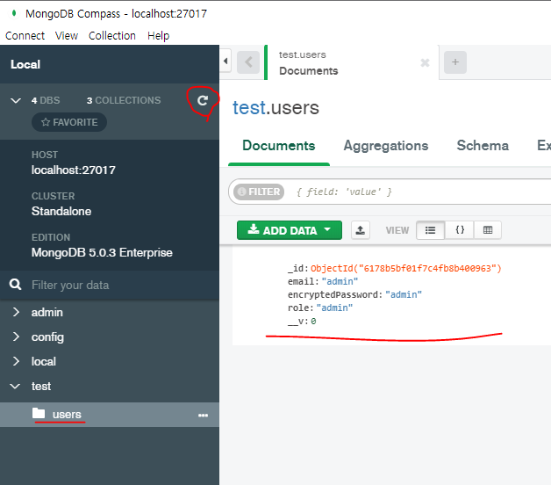Switch to list view

pos(430,230)
